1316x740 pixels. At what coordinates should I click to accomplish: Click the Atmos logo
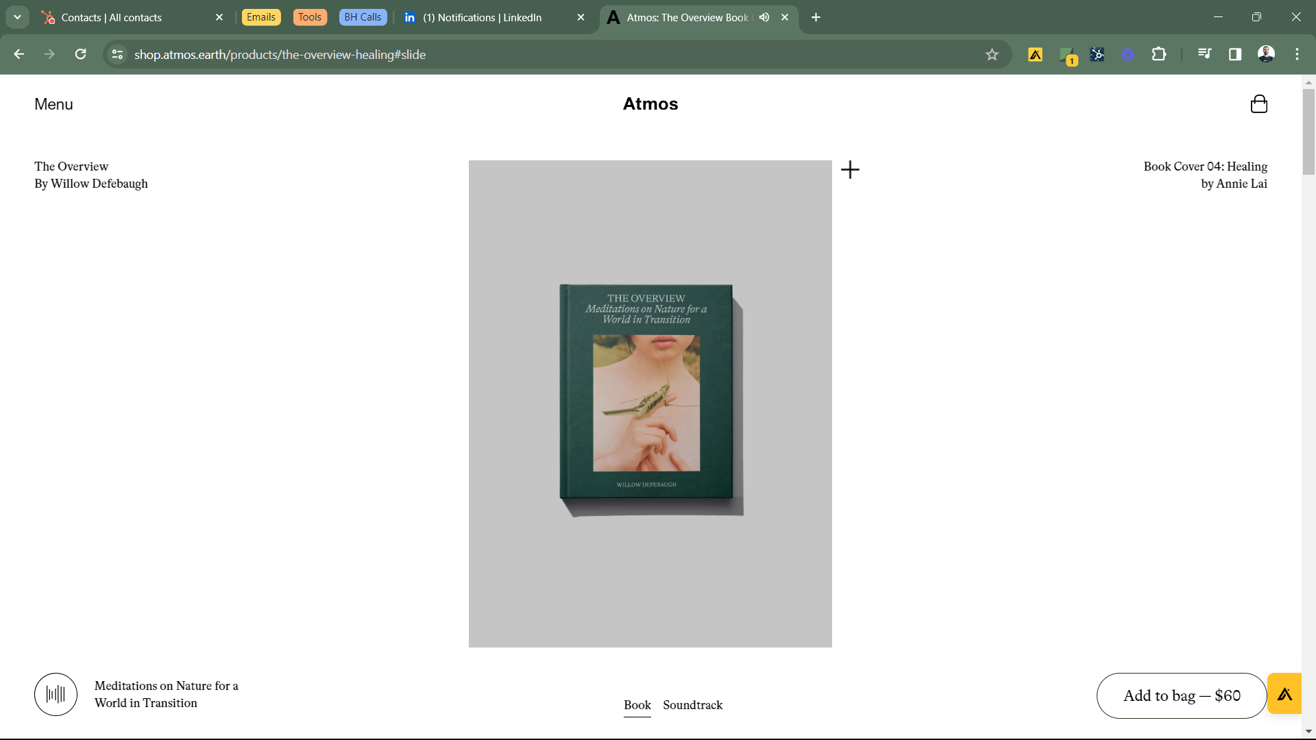pos(650,104)
